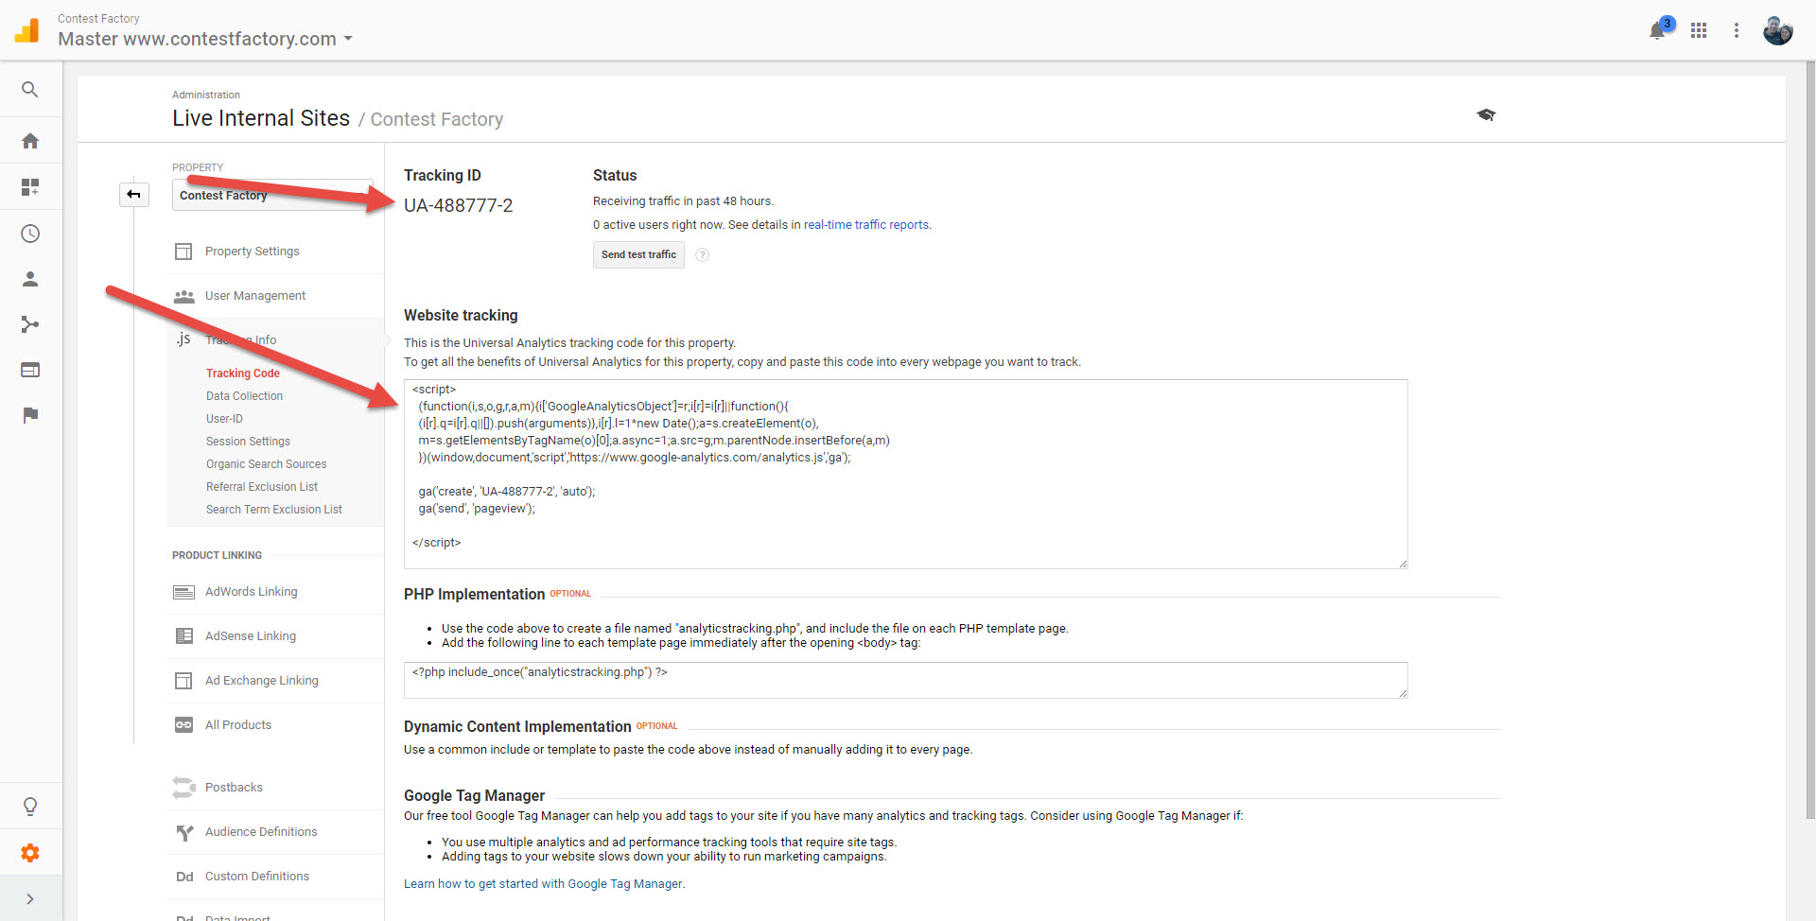Go to Home icon in sidebar

[30, 141]
